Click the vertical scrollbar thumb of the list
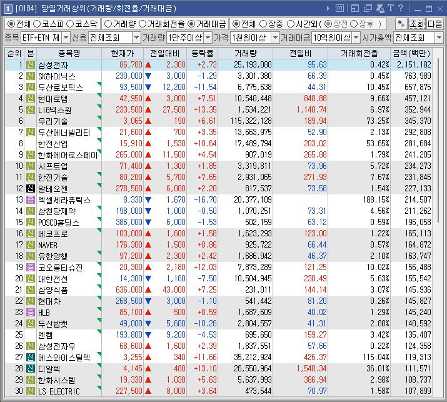 pos(439,140)
